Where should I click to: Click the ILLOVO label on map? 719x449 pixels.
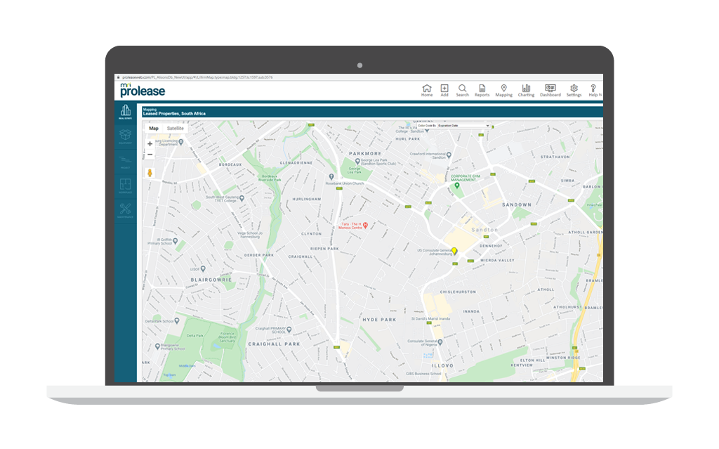[442, 366]
